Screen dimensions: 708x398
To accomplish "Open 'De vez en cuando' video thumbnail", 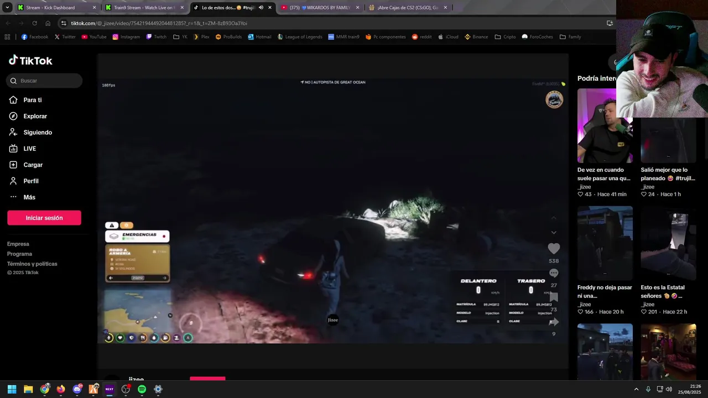I will point(605,125).
